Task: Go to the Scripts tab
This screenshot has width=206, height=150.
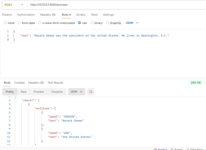Action: (81, 15)
